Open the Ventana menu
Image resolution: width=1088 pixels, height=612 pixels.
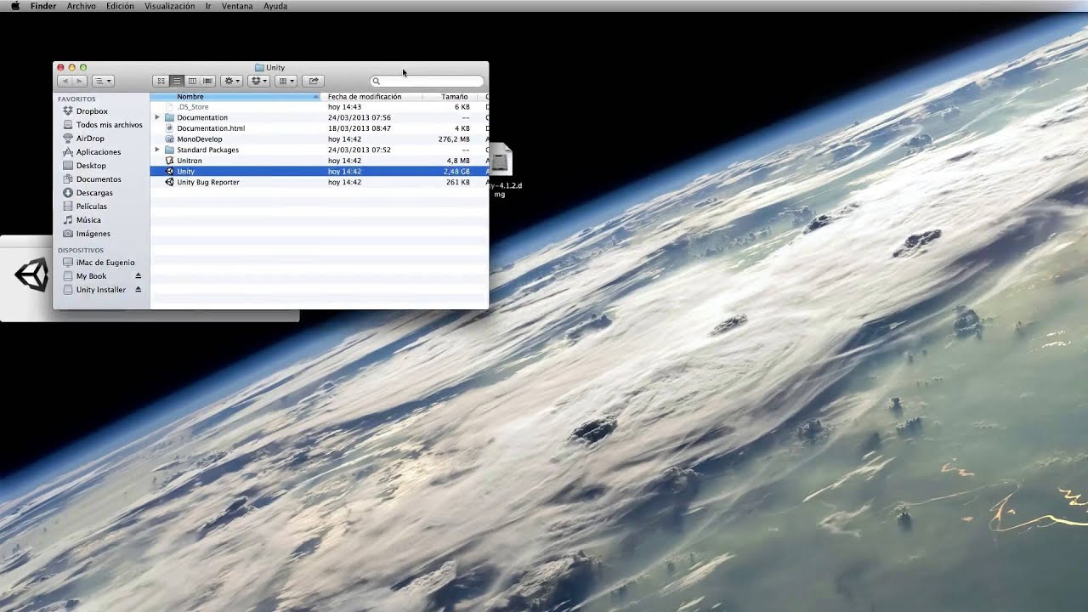tap(237, 6)
